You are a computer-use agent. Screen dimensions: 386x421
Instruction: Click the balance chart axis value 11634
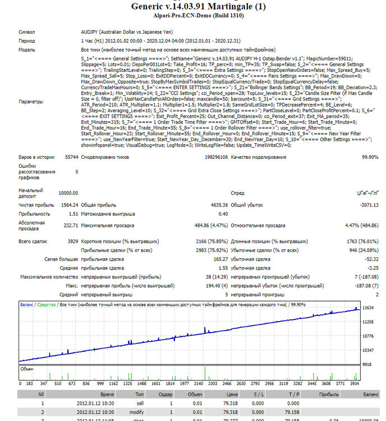[368, 308]
